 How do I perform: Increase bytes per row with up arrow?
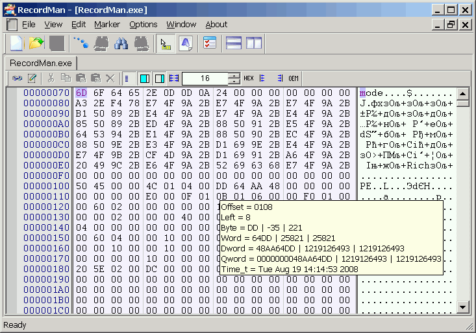[x=234, y=75]
